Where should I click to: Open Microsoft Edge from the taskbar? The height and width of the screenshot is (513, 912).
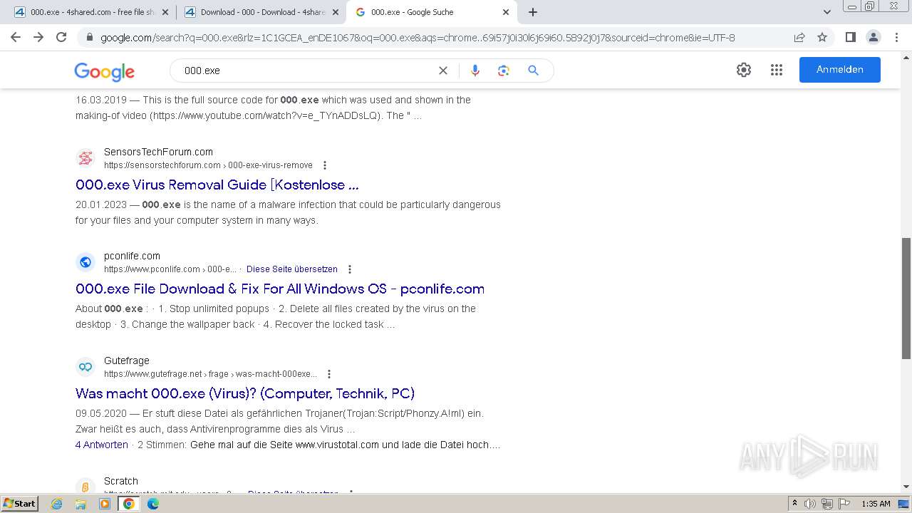153,504
